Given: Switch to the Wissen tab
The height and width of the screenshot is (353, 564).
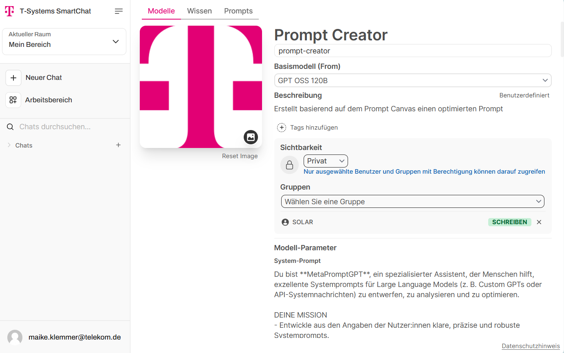Looking at the screenshot, I should click(199, 11).
